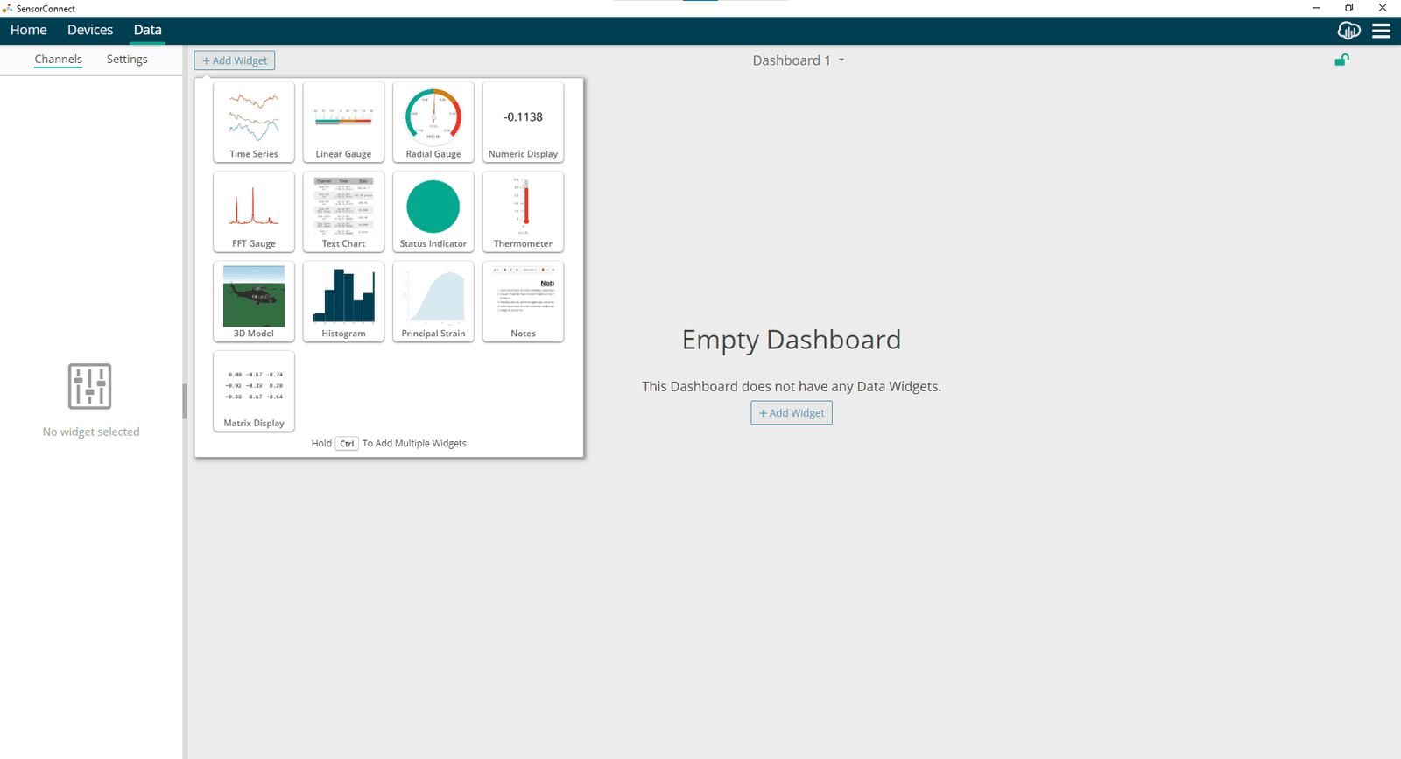
Task: Add a Principal Strain widget
Action: 433,301
